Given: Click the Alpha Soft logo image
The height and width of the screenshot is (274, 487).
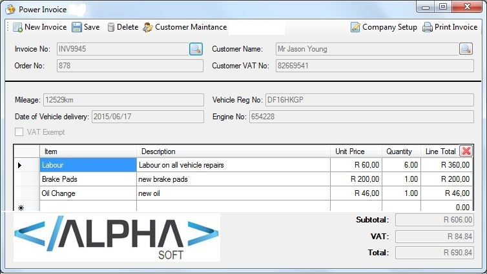Looking at the screenshot, I should (116, 237).
